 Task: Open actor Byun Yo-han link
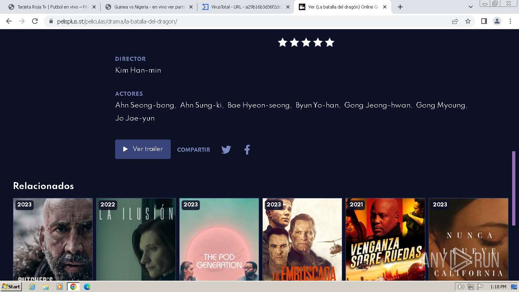click(317, 105)
